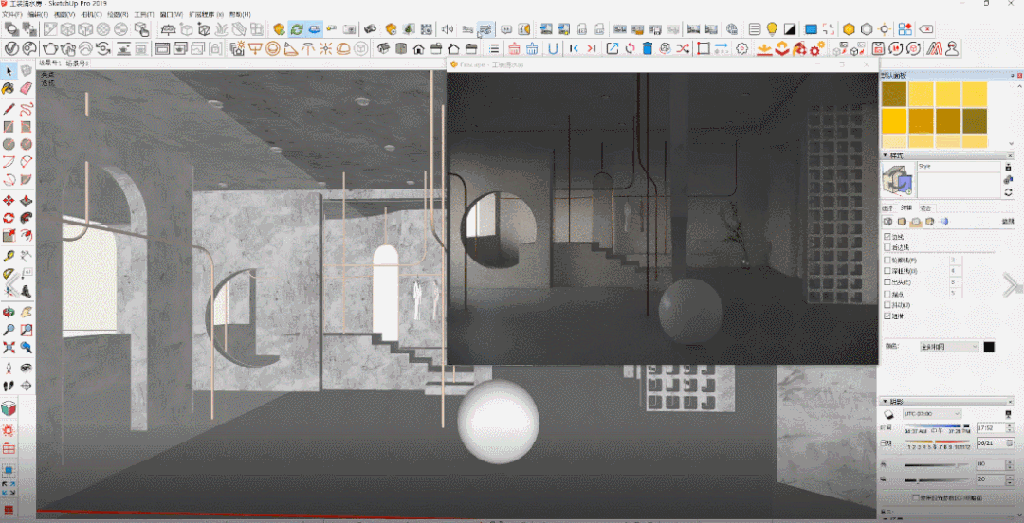Open the 窗口(W) window menu
1024x523 pixels.
pyautogui.click(x=172, y=15)
